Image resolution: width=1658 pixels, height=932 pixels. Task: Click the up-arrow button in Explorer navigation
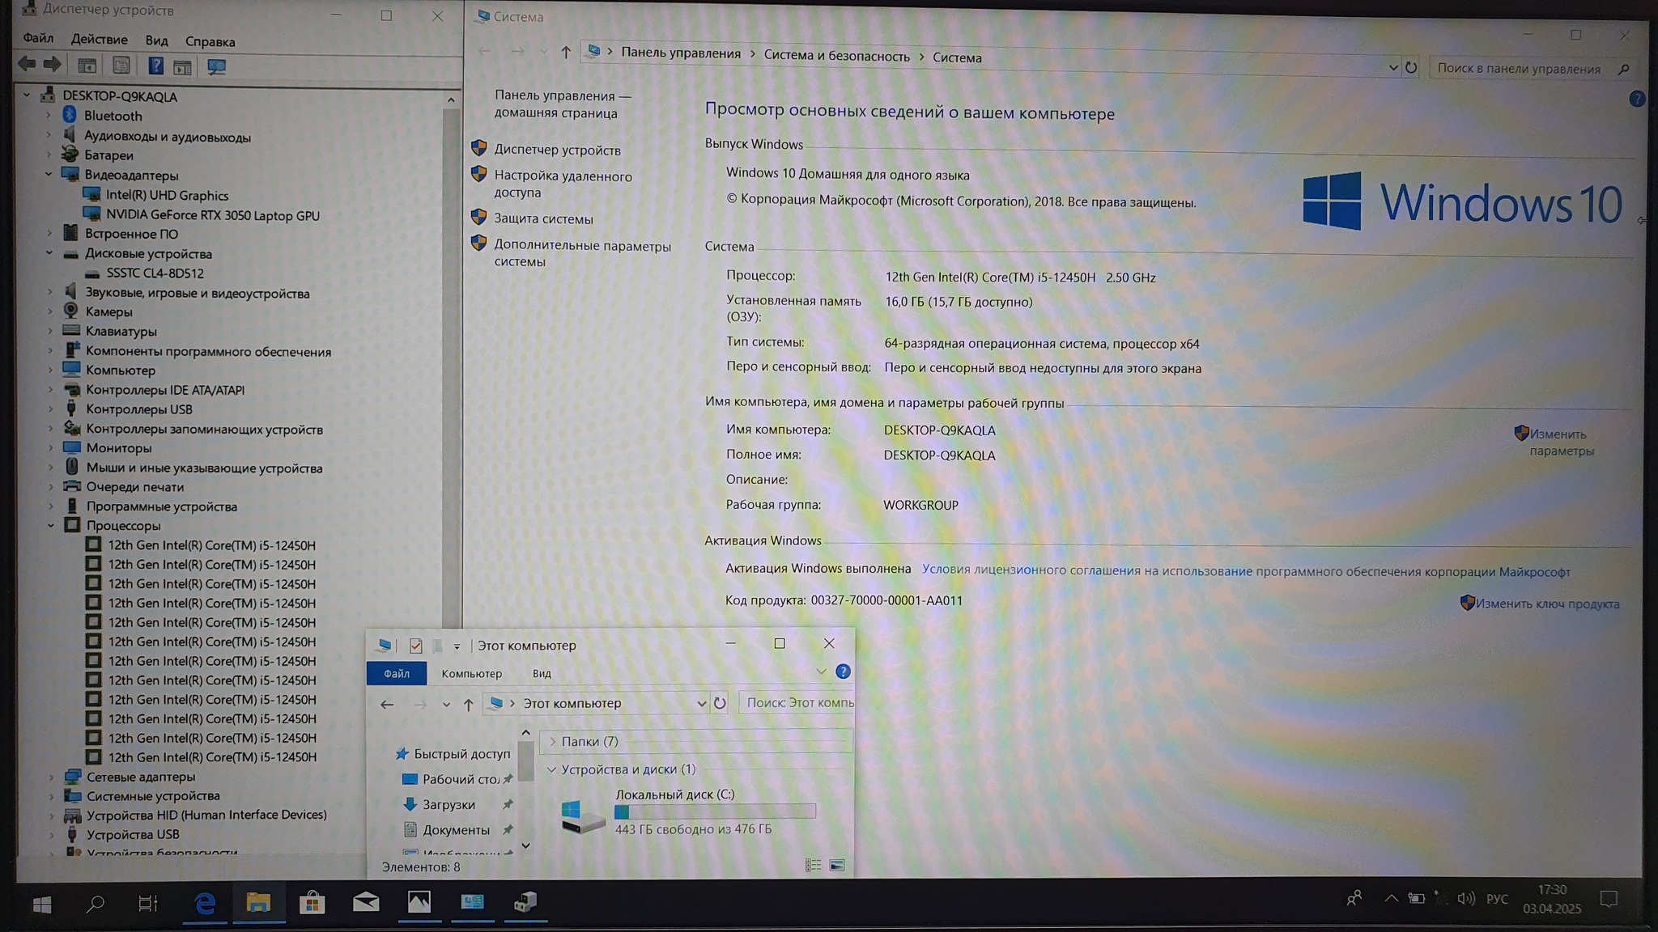468,704
